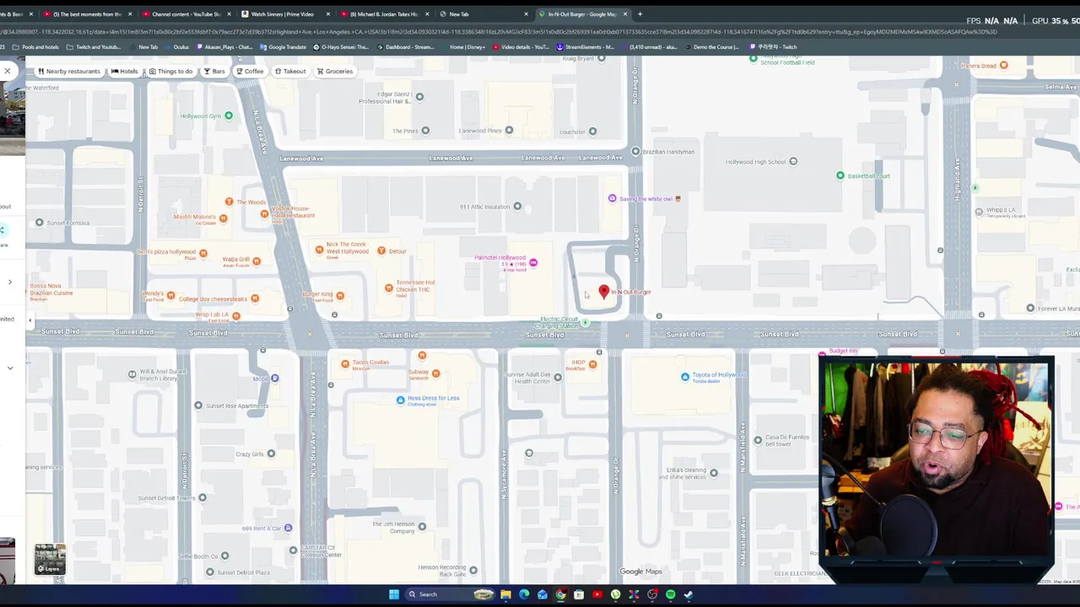Filter by Takeout chip
The image size is (1080, 607).
290,71
